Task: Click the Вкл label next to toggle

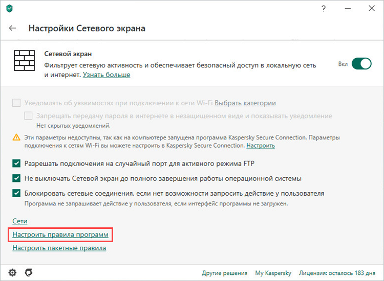Action: click(343, 64)
